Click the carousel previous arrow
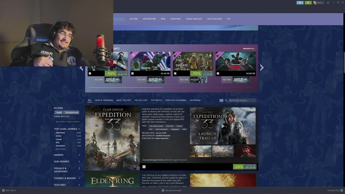Viewport: 345px width, 194px height. coord(81,68)
